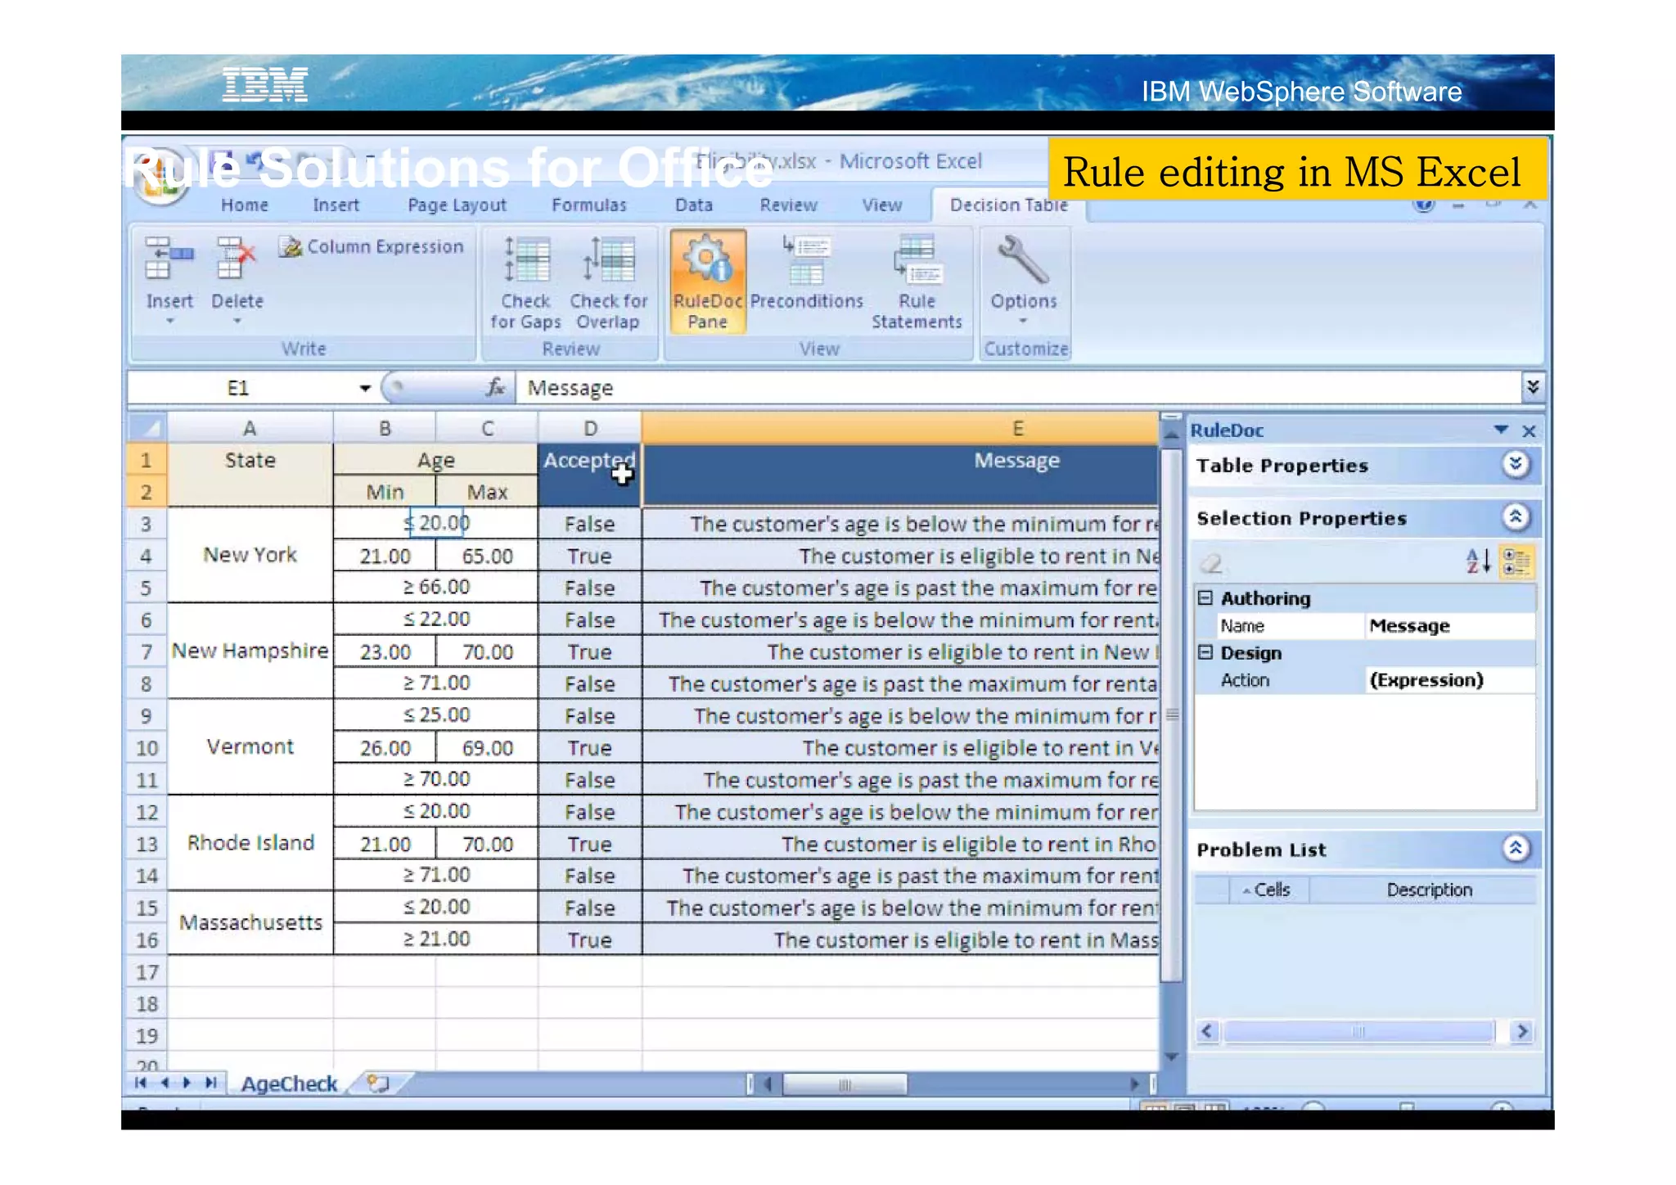Open the Data ribbon tab
The height and width of the screenshot is (1185, 1676).
tap(693, 205)
